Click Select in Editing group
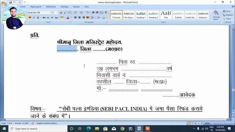 click(228, 19)
